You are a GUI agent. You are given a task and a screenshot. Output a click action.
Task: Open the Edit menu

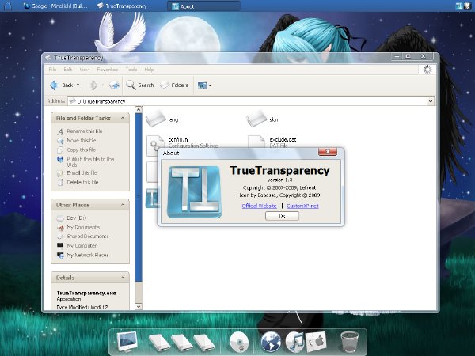click(68, 70)
